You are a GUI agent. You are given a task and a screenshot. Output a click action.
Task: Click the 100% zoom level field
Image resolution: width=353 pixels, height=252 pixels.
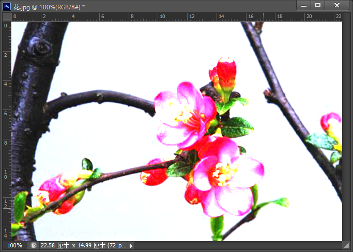pyautogui.click(x=14, y=246)
